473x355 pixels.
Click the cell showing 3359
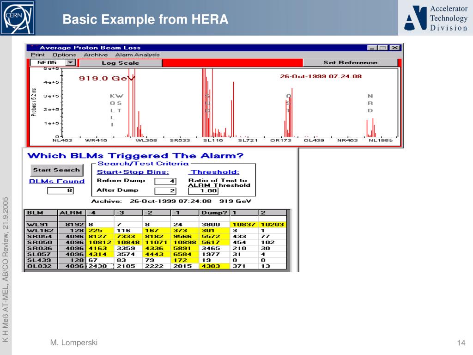click(x=128, y=248)
